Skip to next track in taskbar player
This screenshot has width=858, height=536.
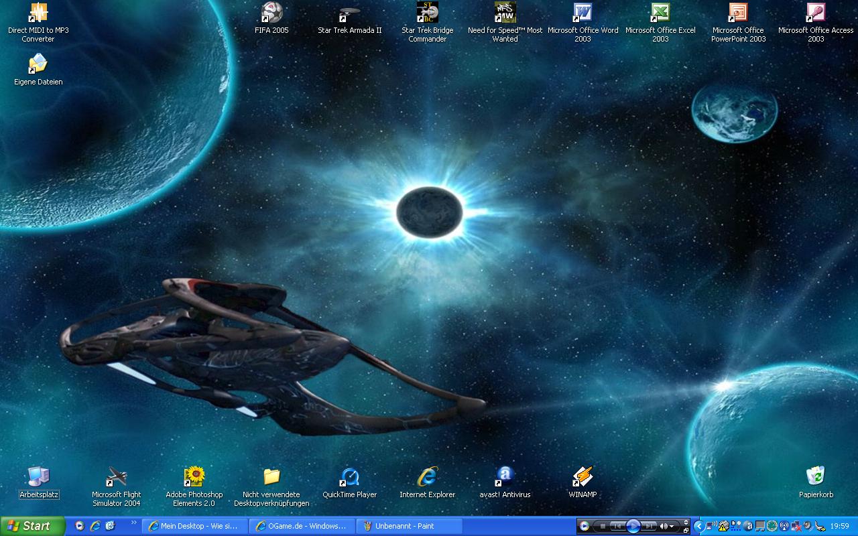click(650, 527)
